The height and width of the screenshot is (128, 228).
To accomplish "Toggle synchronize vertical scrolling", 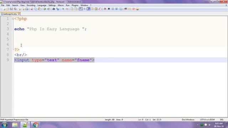I will pyautogui.click(x=72, y=9).
